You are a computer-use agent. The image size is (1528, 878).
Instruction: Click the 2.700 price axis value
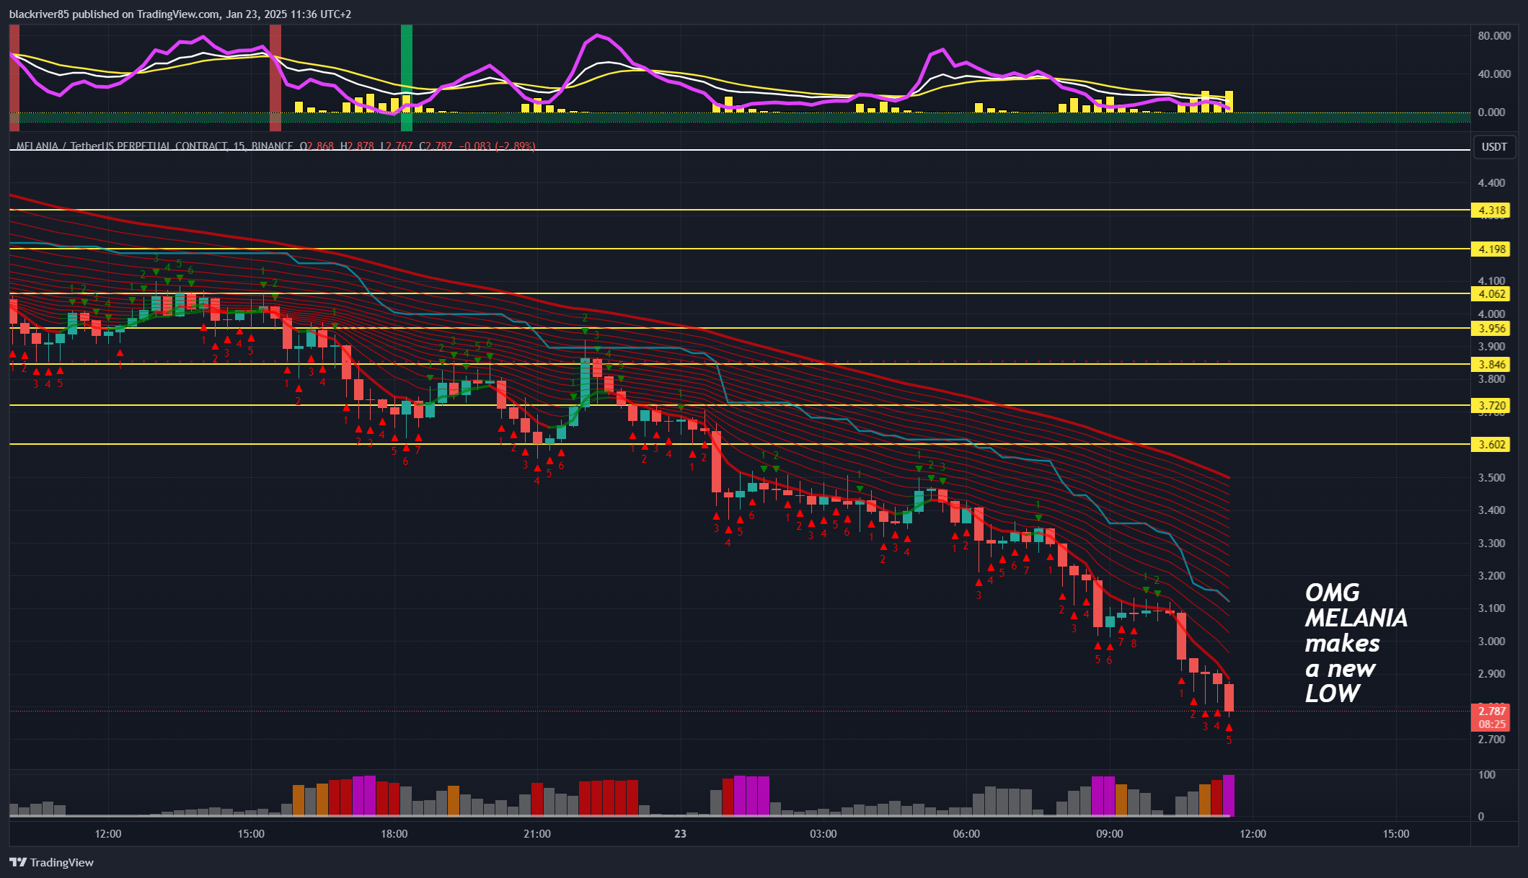pos(1491,740)
